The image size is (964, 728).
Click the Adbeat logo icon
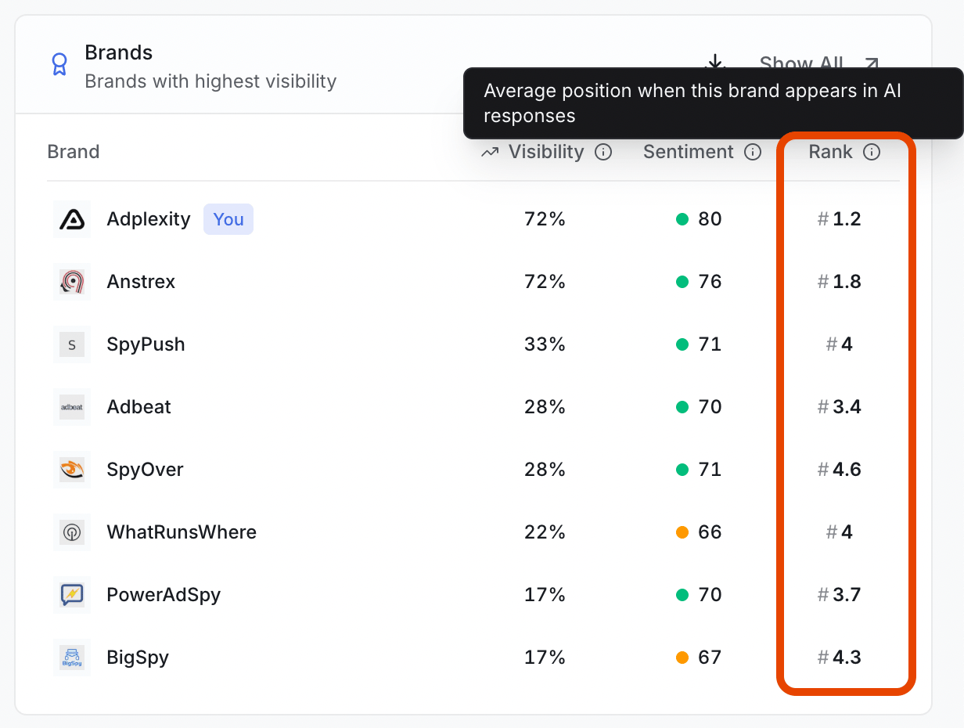point(72,407)
